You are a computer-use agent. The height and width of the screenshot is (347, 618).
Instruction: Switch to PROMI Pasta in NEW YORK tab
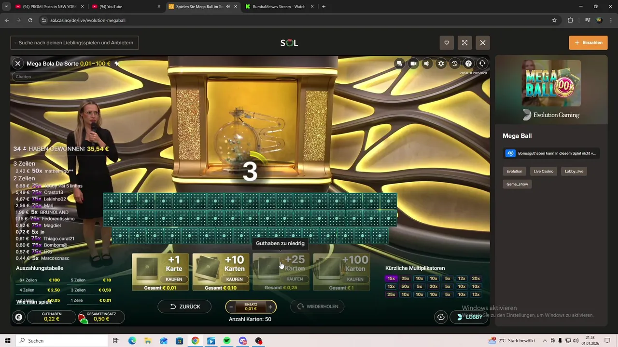(49, 7)
